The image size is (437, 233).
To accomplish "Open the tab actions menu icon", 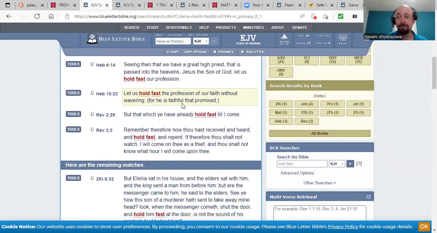I will pos(8,5).
